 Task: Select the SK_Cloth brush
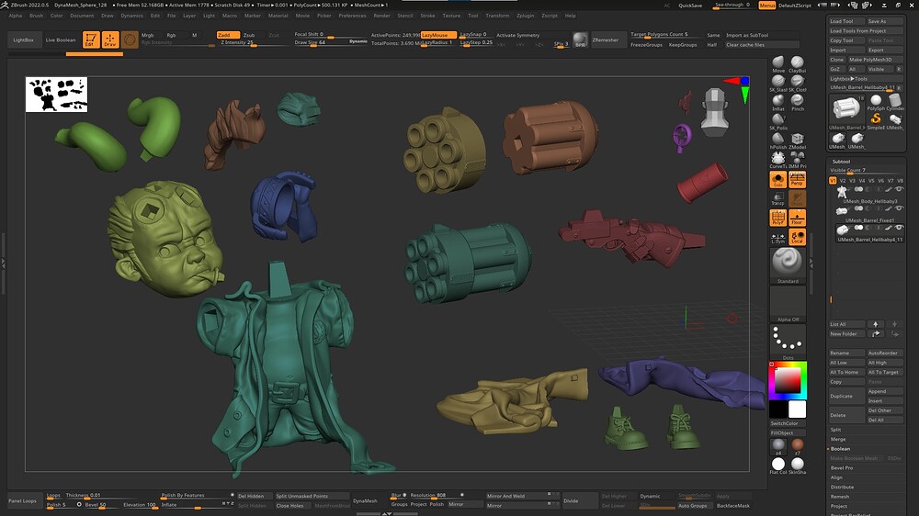(797, 82)
